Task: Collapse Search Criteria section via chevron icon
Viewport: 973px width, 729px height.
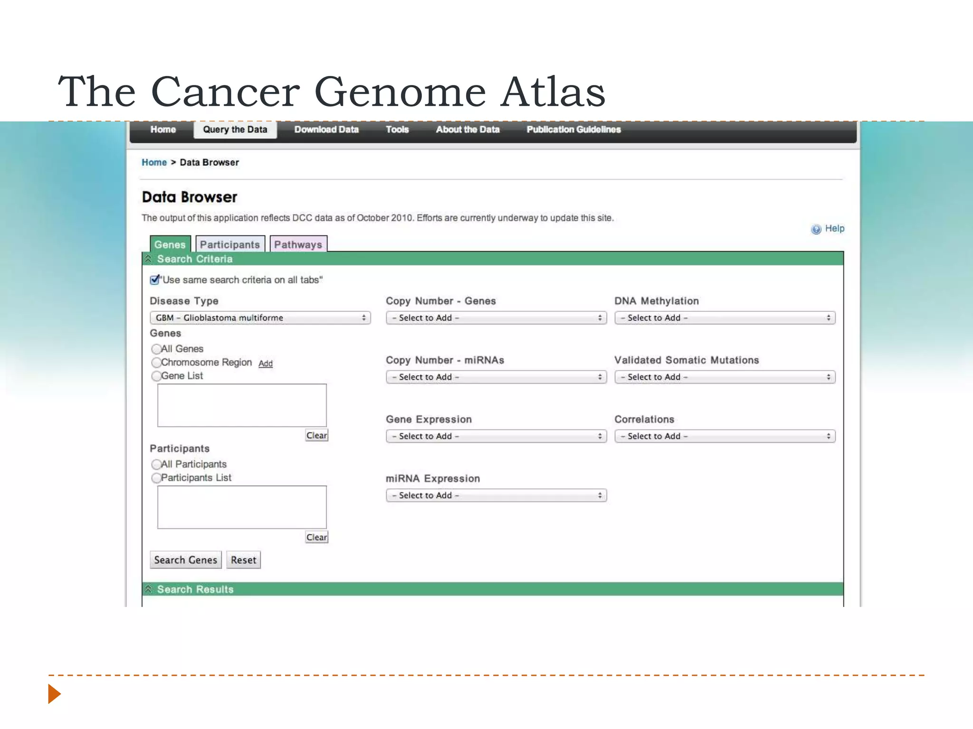Action: coord(148,259)
